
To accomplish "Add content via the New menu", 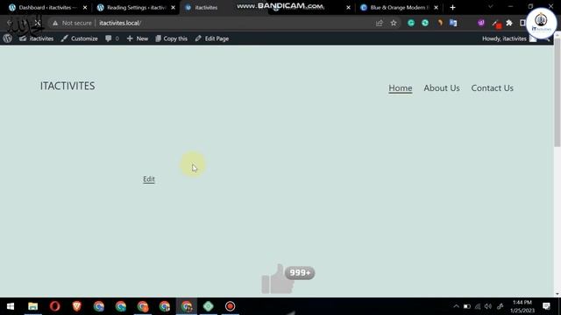I will pos(138,38).
